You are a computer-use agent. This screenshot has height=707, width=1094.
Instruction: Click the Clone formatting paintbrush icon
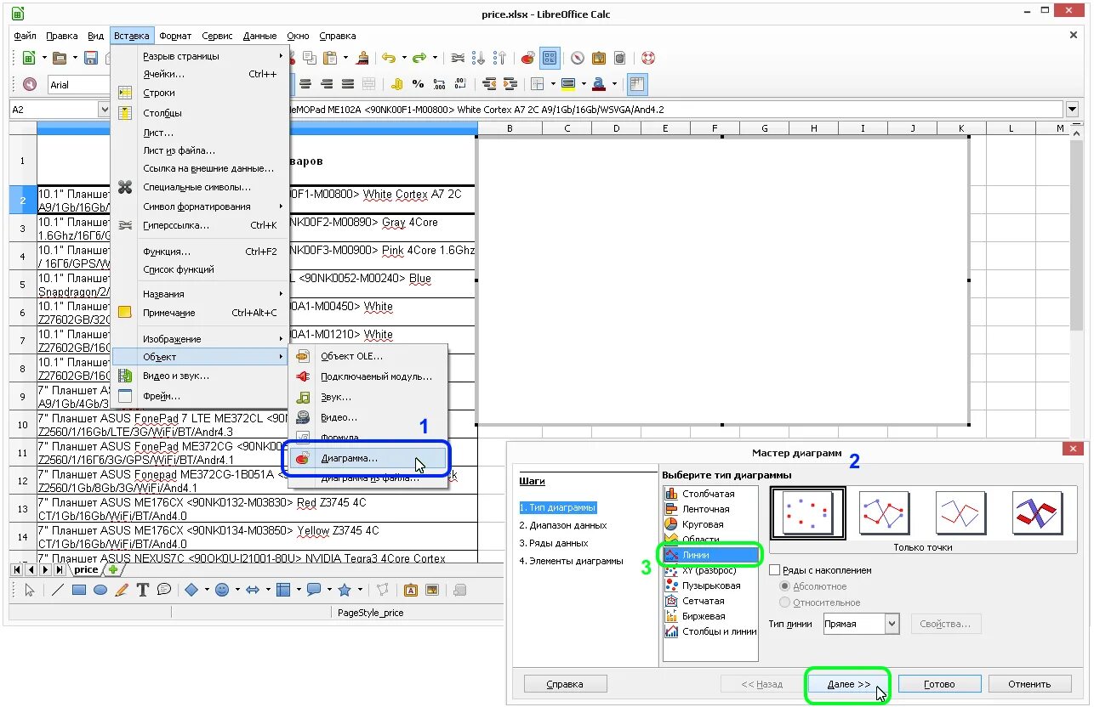(362, 58)
